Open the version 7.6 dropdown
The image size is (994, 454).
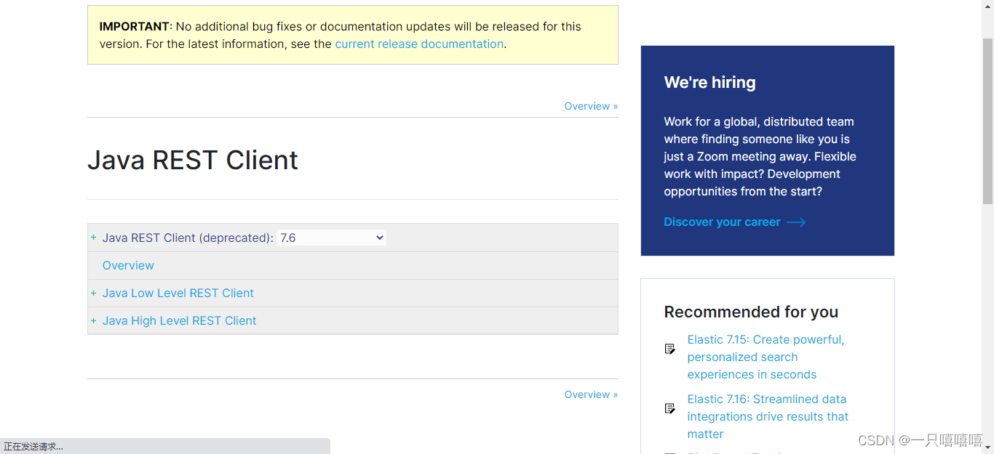[x=332, y=238]
